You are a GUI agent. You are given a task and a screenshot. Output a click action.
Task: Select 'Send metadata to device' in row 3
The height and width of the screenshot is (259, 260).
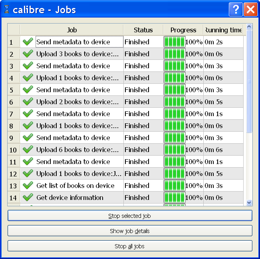coord(73,66)
